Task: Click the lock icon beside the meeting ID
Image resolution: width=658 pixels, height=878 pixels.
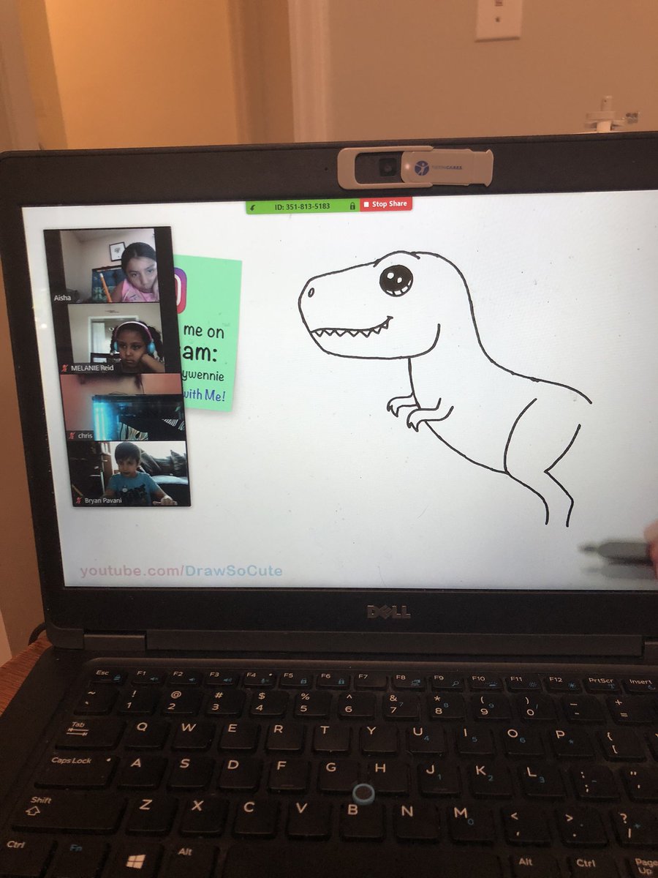Action: [x=352, y=206]
